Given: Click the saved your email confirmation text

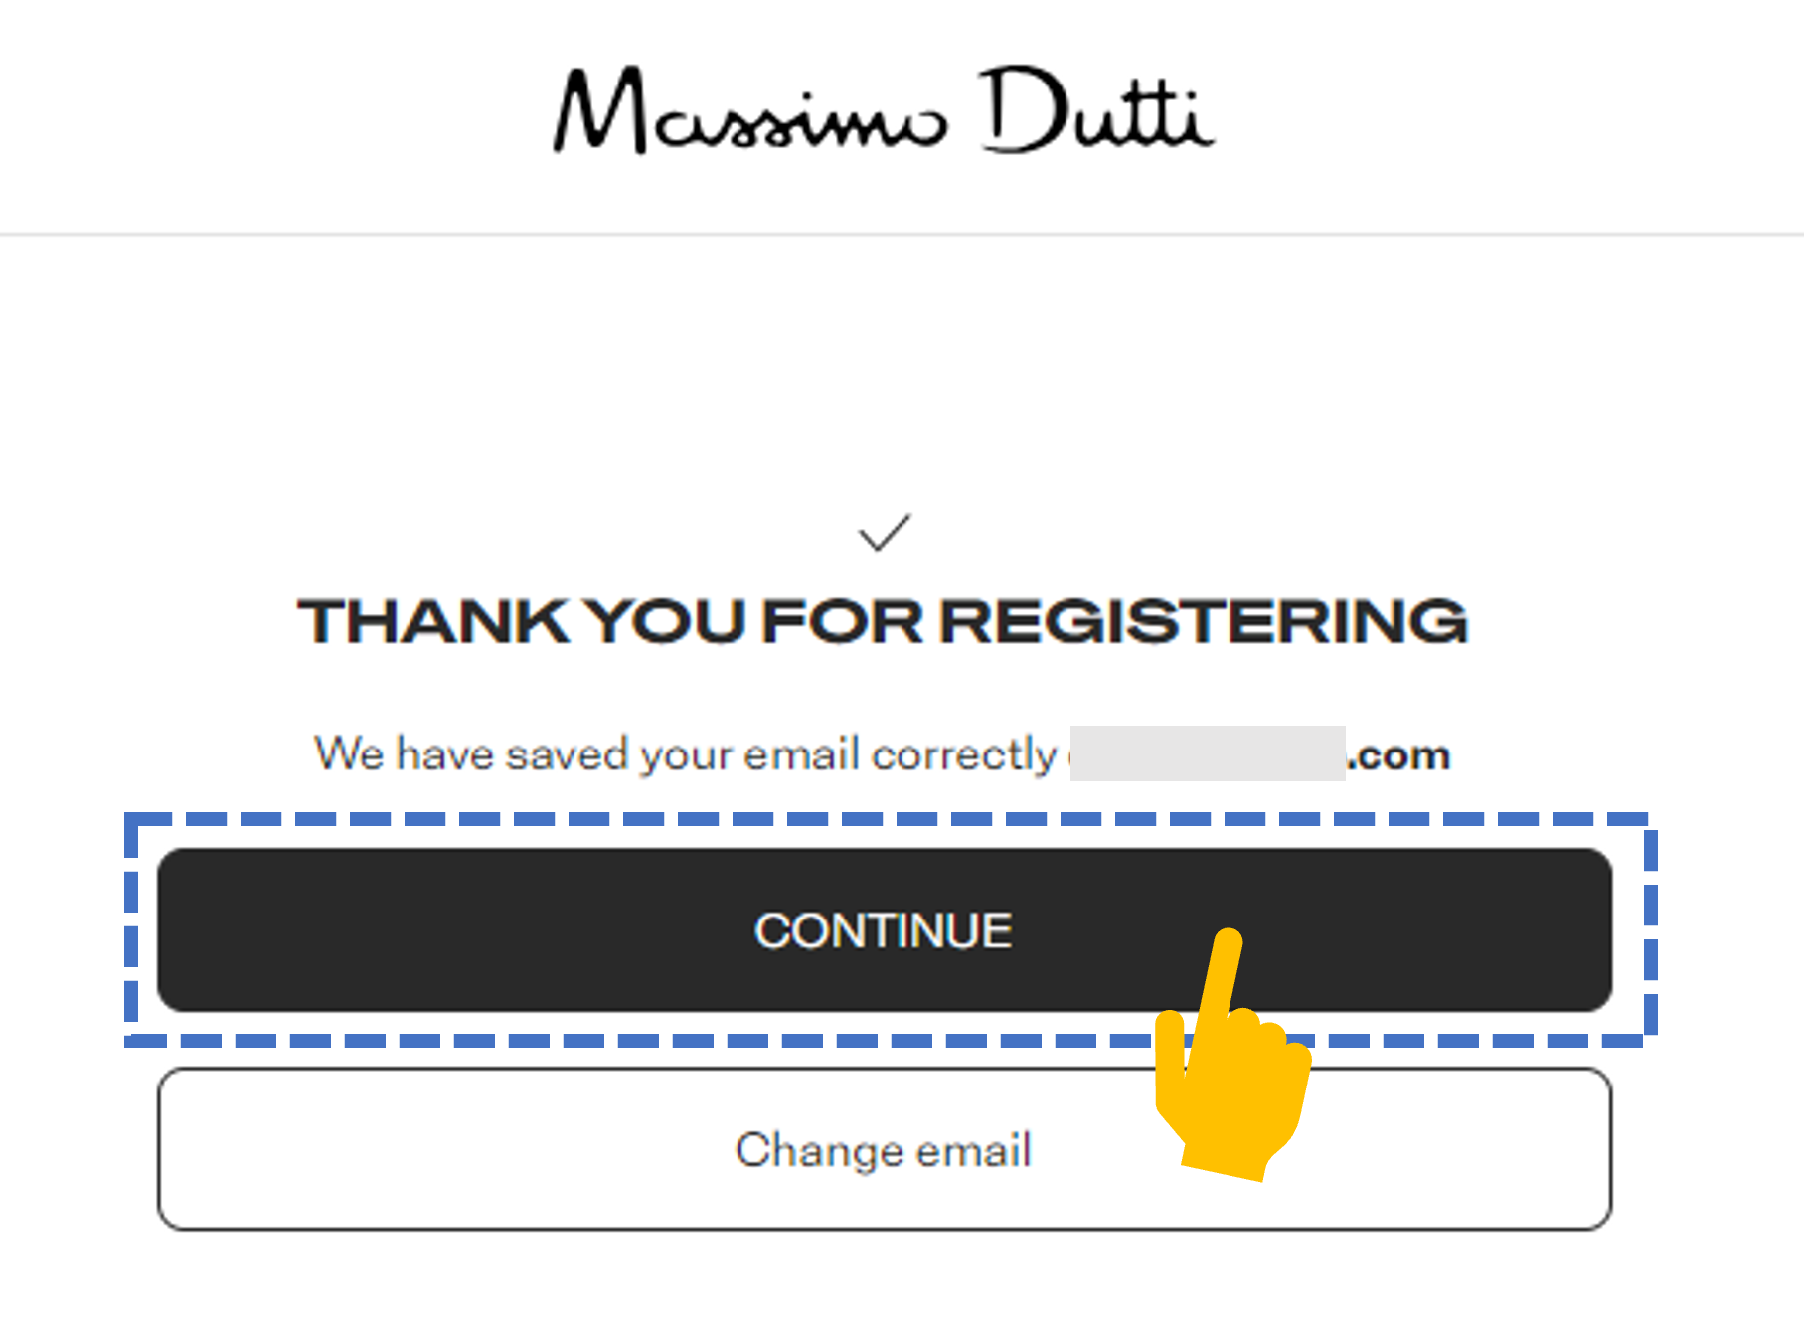Looking at the screenshot, I should point(883,754).
